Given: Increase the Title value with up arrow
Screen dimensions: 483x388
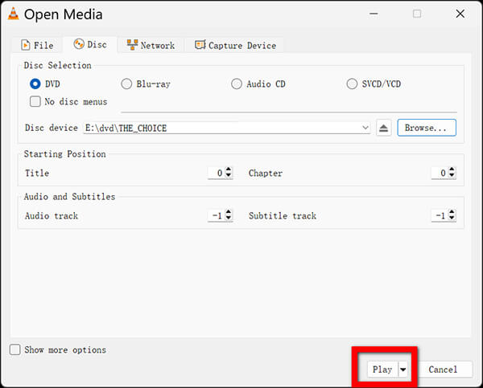Looking at the screenshot, I should click(x=229, y=169).
